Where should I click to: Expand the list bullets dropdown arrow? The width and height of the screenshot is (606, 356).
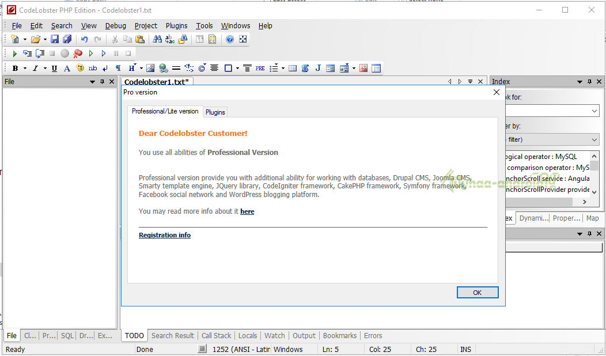283,69
